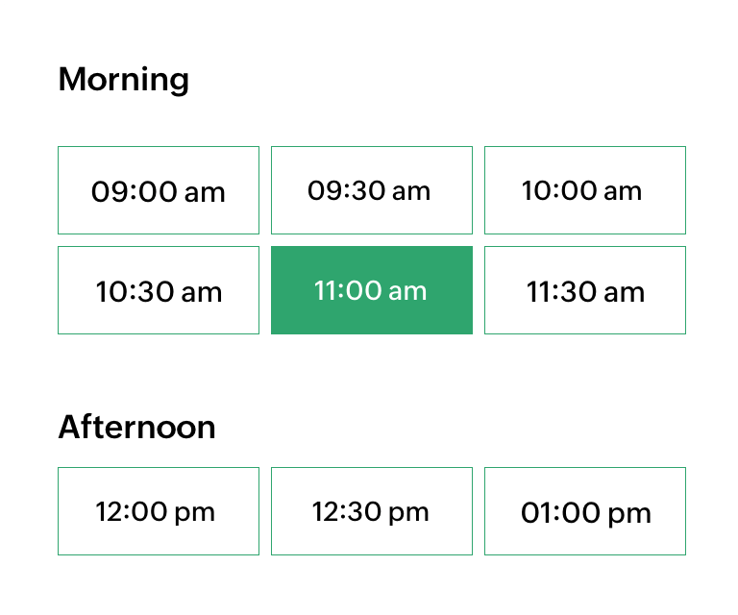Select the latest afternoon slot shown
The width and height of the screenshot is (738, 615).
coord(585,511)
